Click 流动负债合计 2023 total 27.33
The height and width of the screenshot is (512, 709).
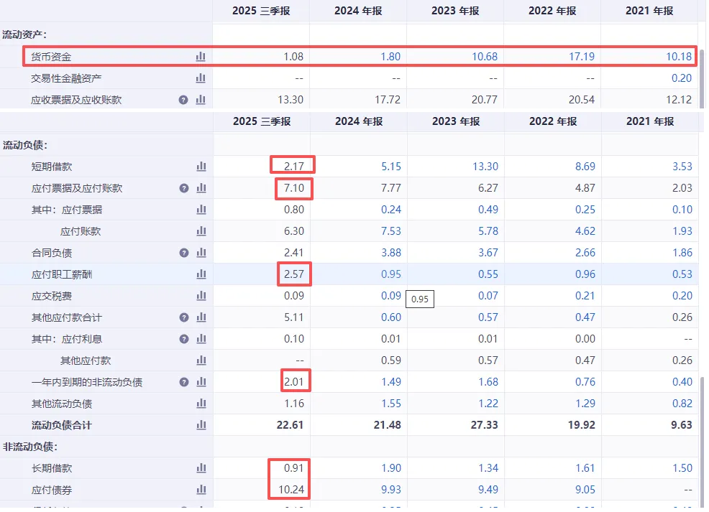tap(484, 425)
